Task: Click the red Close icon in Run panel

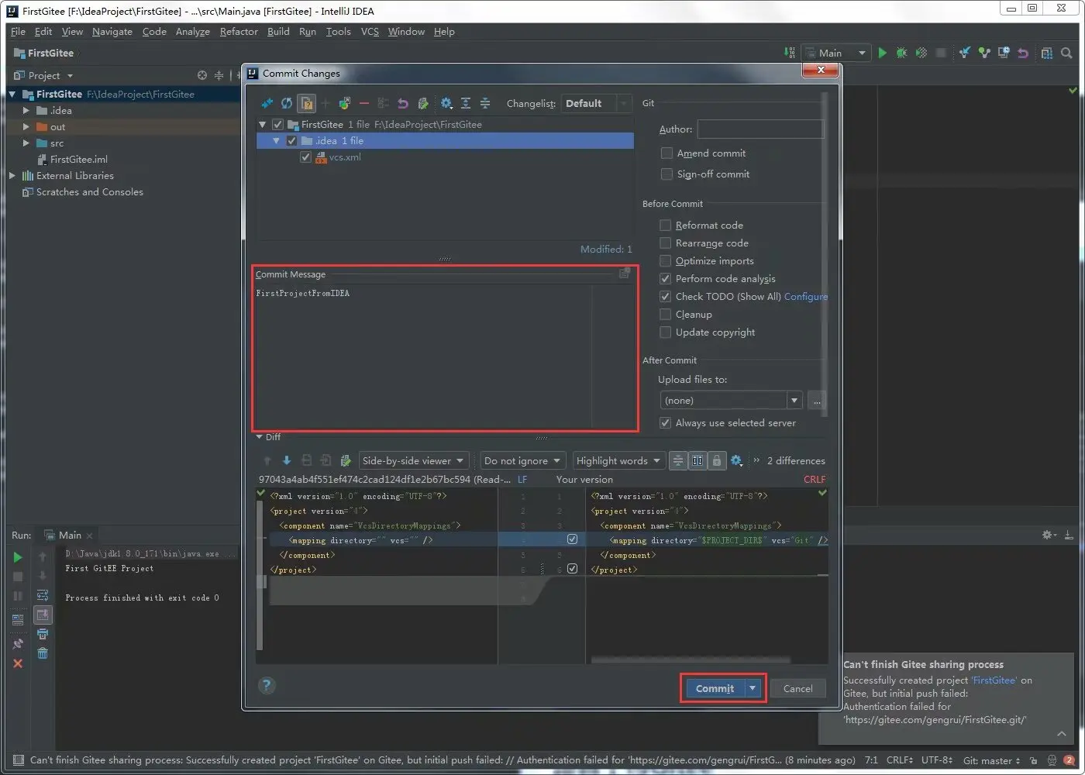Action: [x=18, y=663]
